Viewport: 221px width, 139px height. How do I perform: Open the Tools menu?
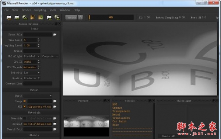53,10
